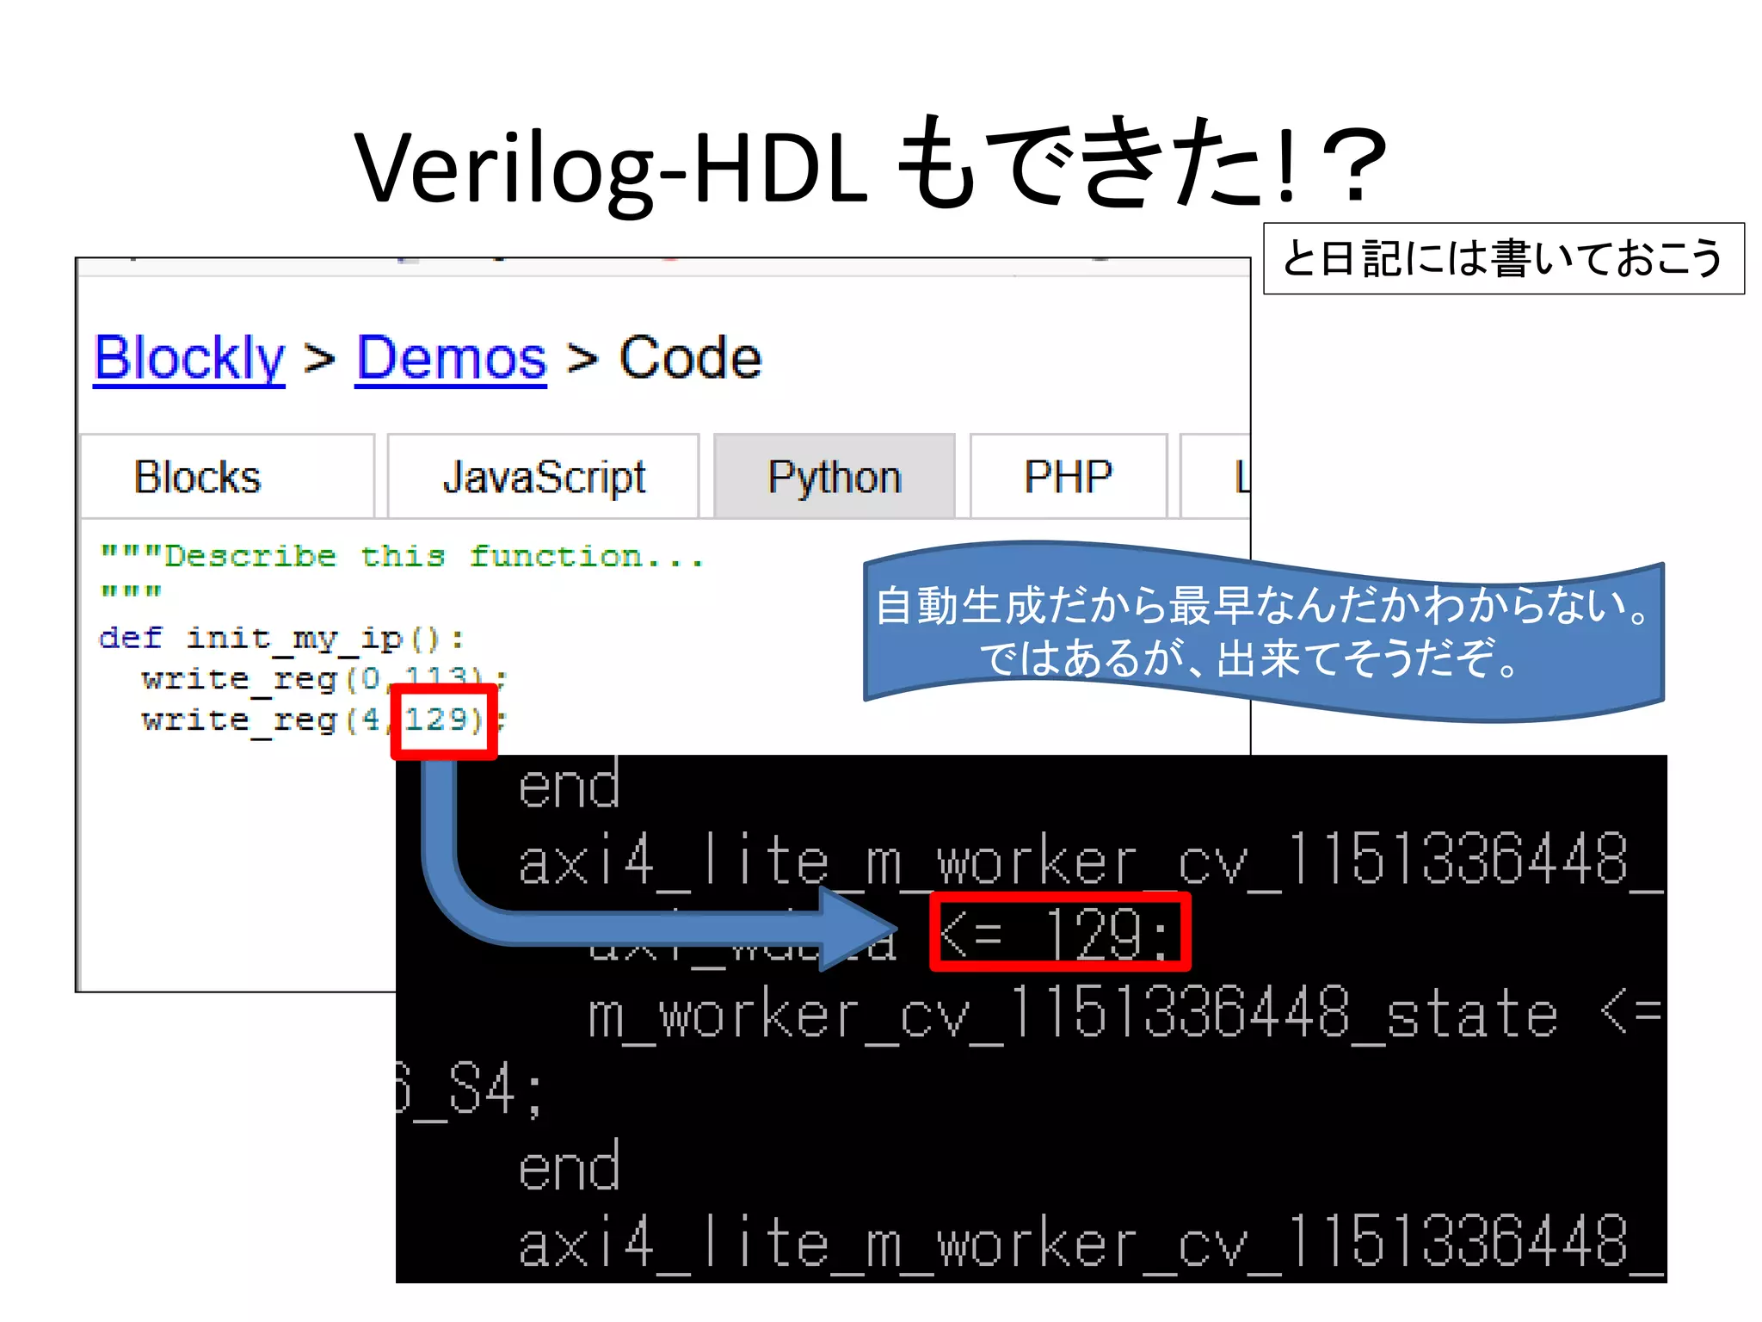Click the '"""Describe this function...' docstring line

click(x=402, y=557)
